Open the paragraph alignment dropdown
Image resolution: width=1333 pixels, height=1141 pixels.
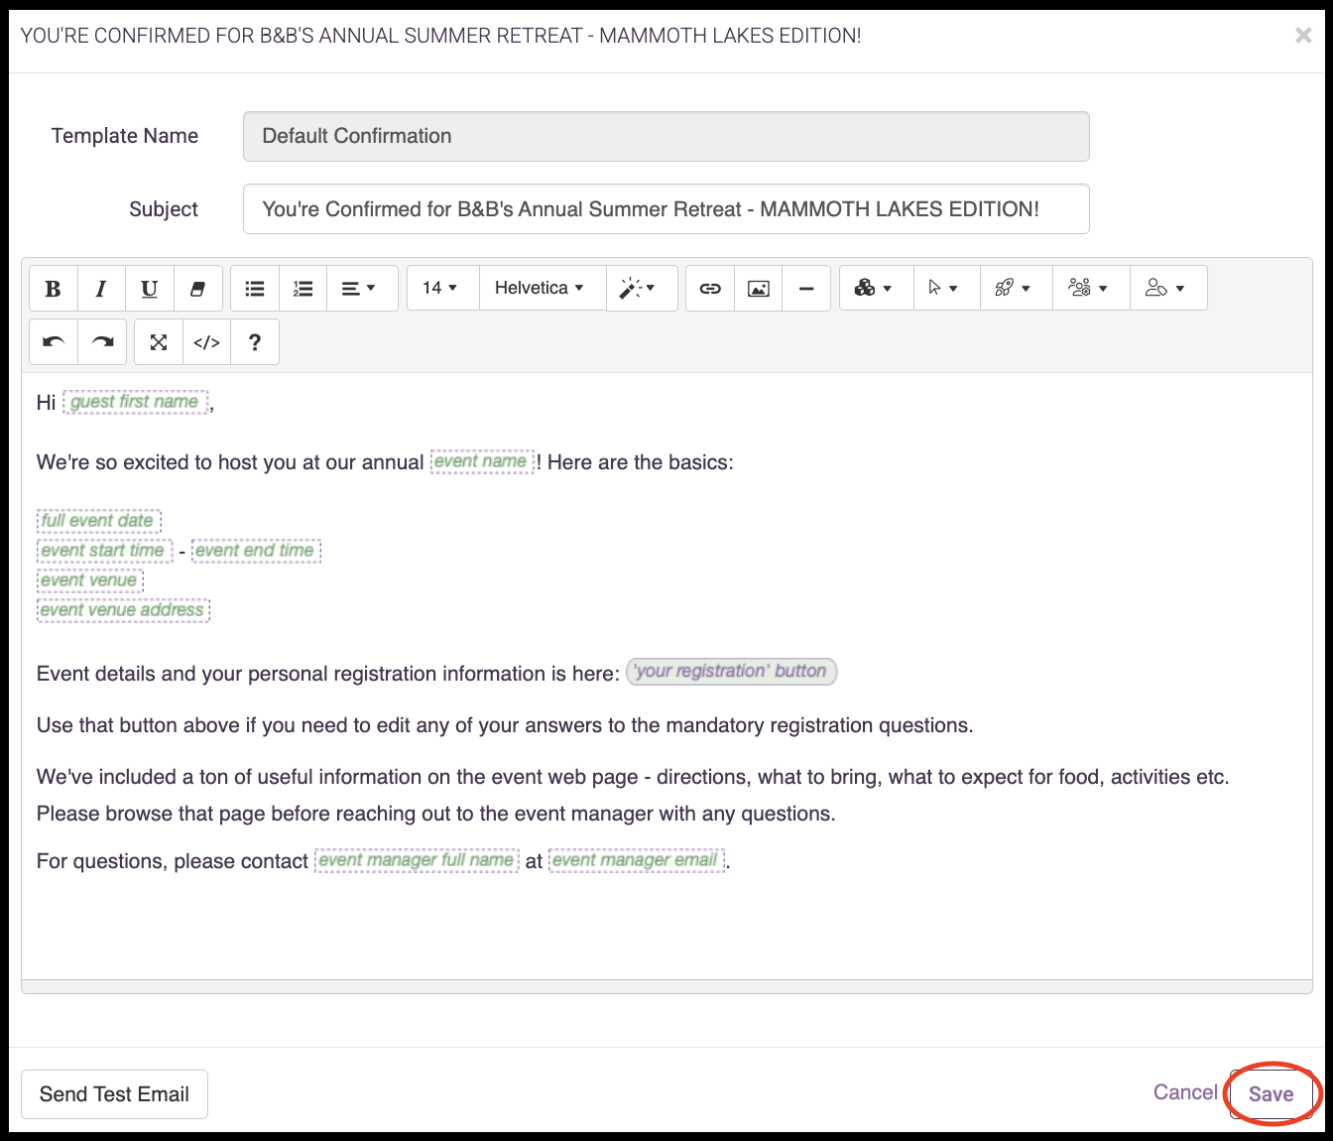coord(362,289)
